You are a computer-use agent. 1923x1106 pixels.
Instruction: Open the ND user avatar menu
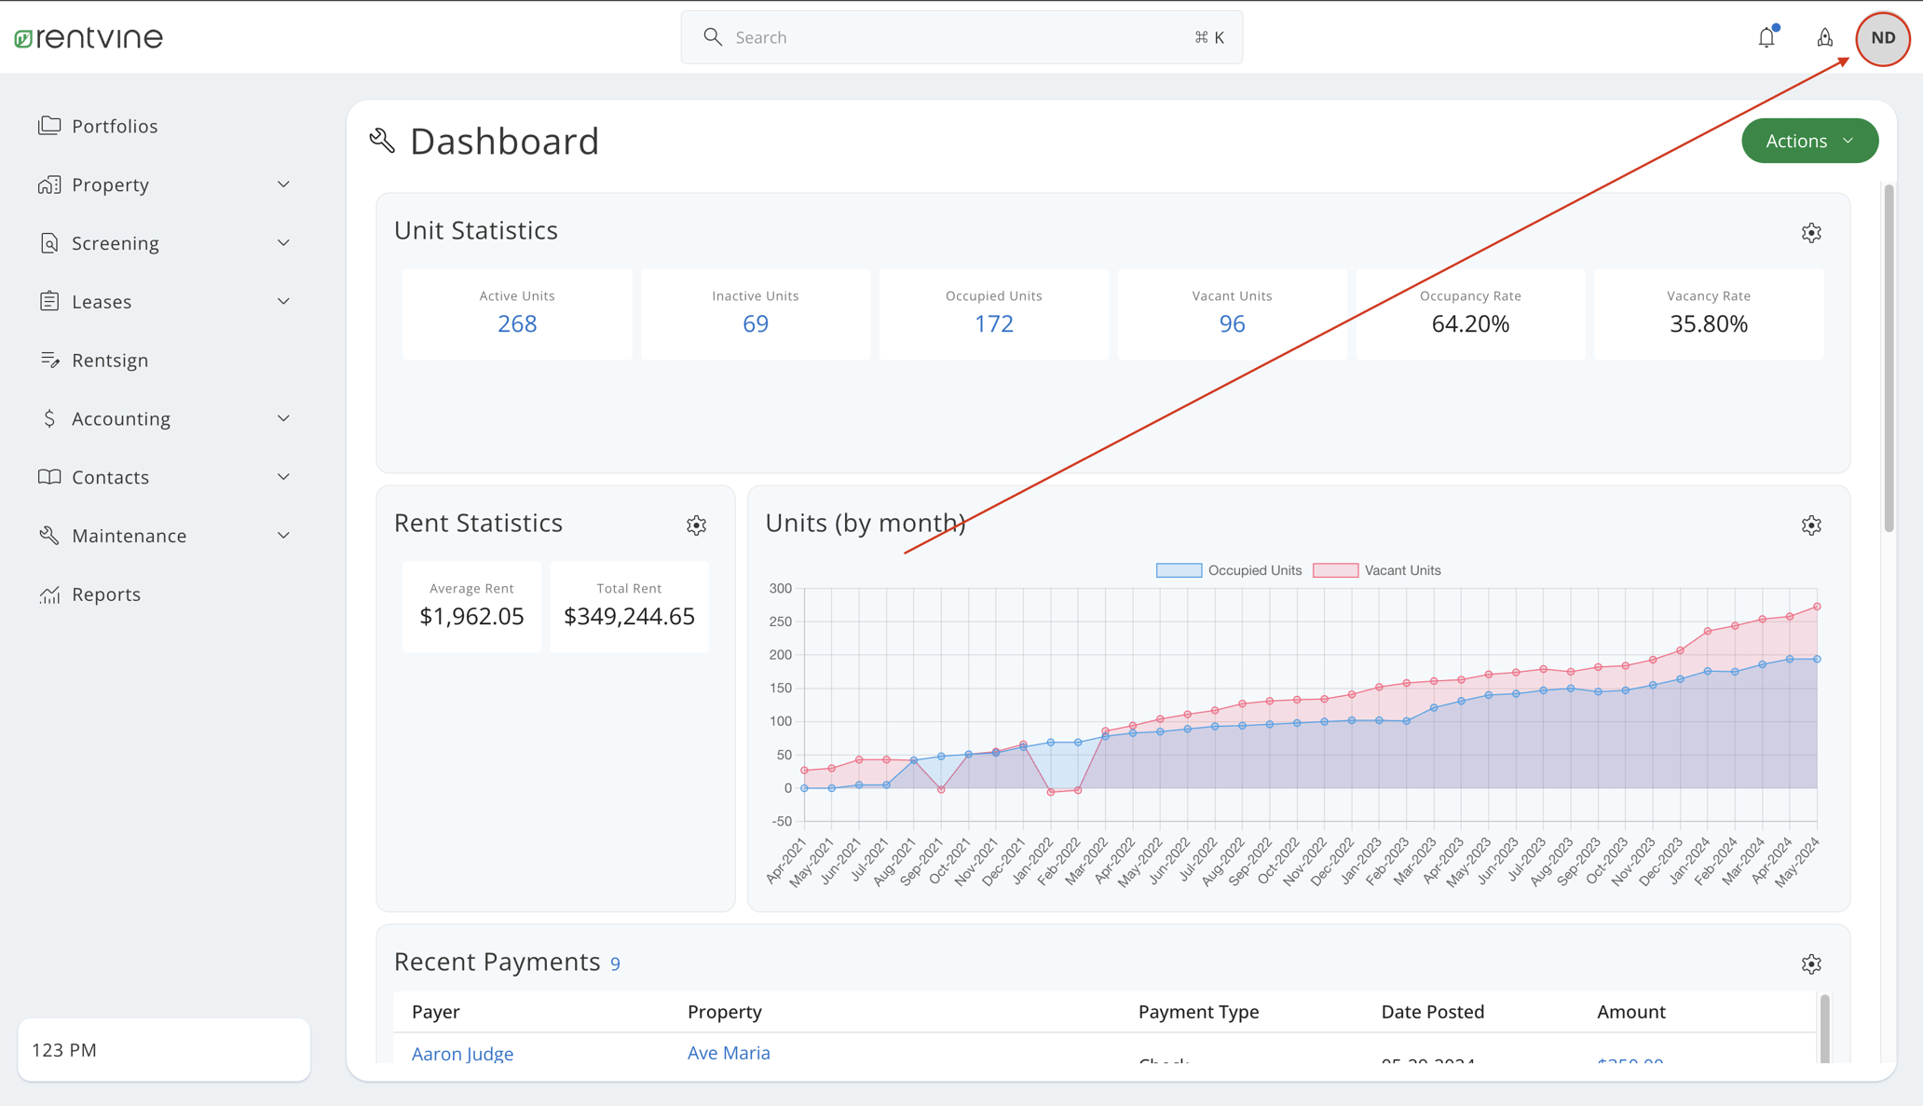1883,38
